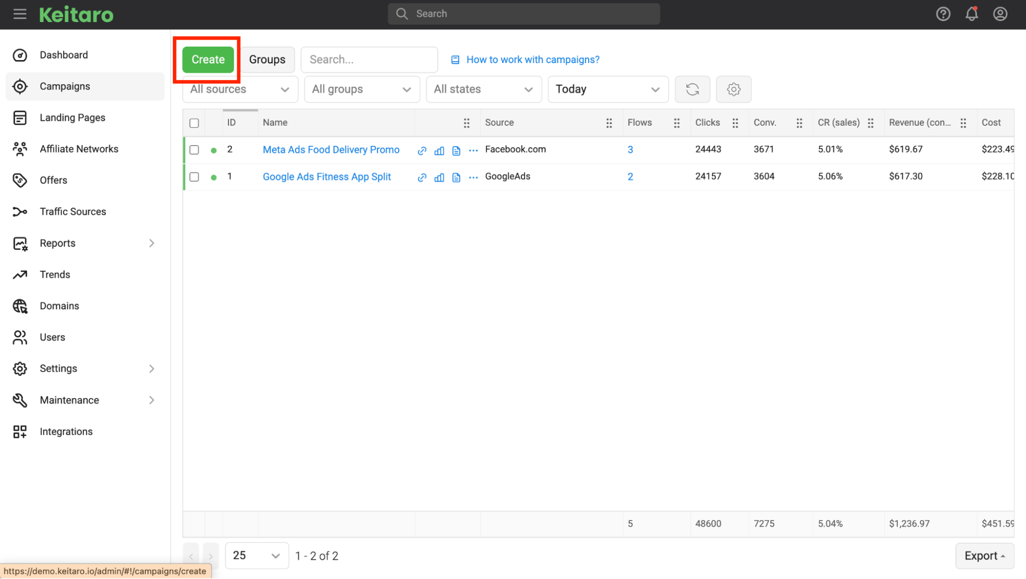Open How to work with campaigns link

click(533, 59)
